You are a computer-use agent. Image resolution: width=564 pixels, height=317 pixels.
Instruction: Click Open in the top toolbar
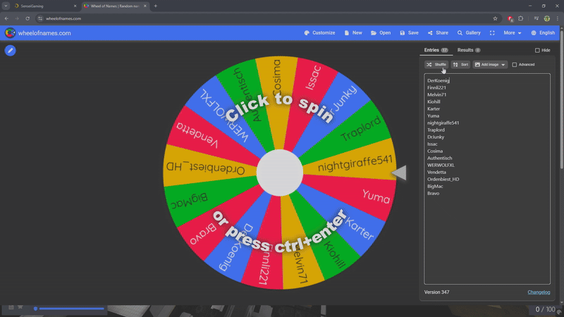pyautogui.click(x=381, y=32)
